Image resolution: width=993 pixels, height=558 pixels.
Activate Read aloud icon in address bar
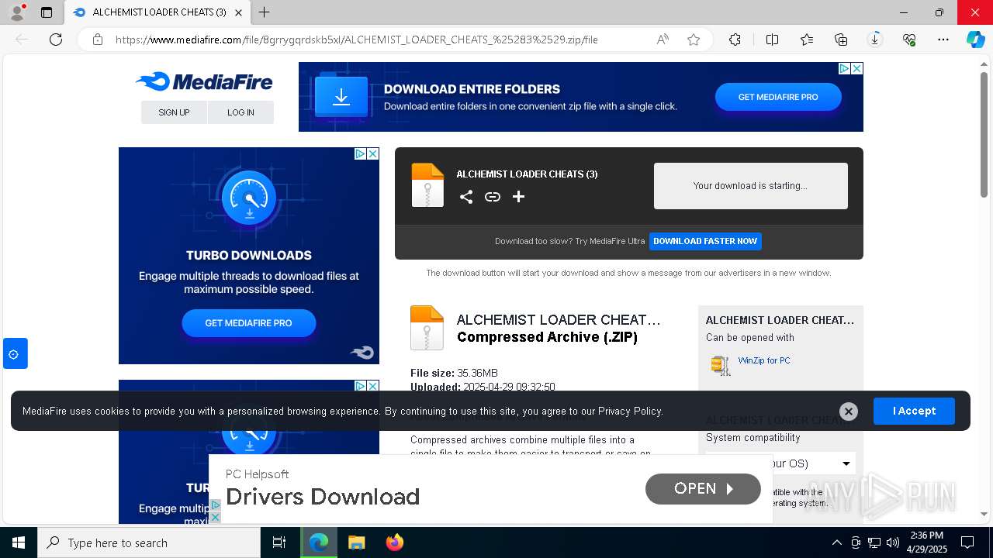[663, 40]
